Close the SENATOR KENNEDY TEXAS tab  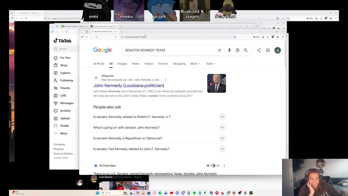tap(117, 32)
